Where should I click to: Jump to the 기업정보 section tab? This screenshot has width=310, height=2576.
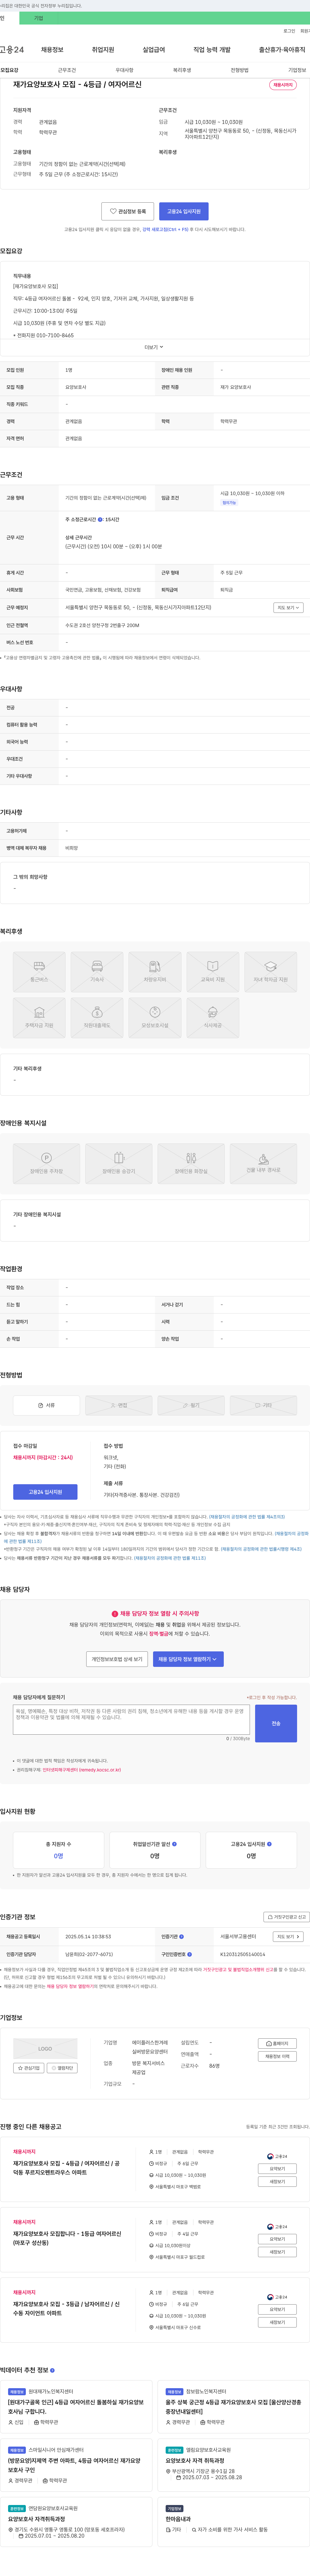tap(297, 70)
